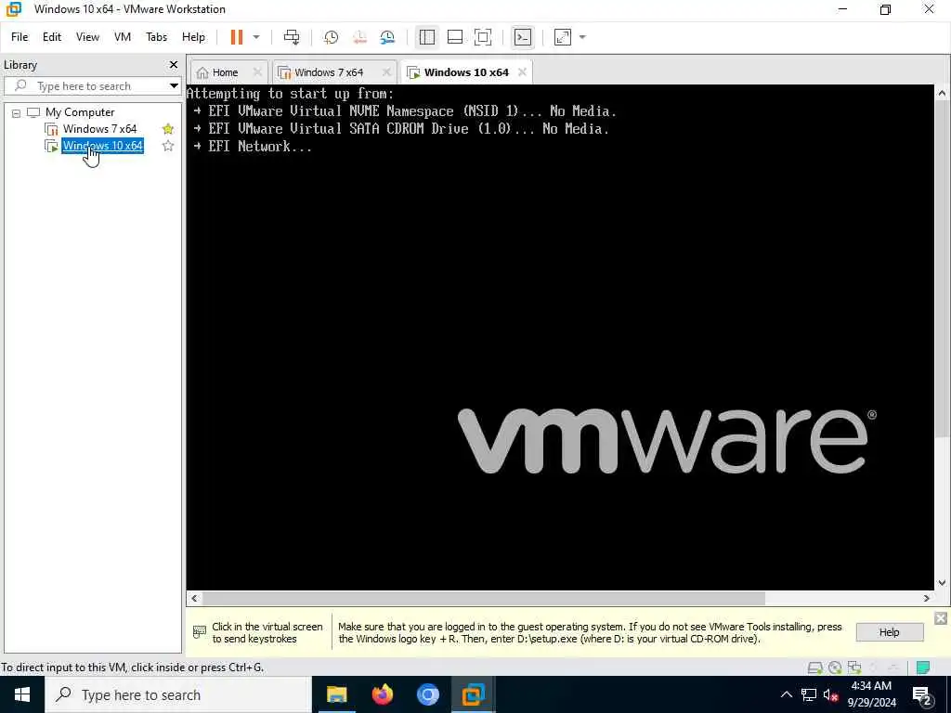This screenshot has width=951, height=713.
Task: Launch Chrome from the taskbar
Action: 427,694
